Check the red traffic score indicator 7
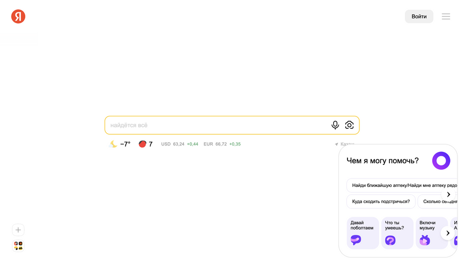464x264 pixels. point(146,144)
